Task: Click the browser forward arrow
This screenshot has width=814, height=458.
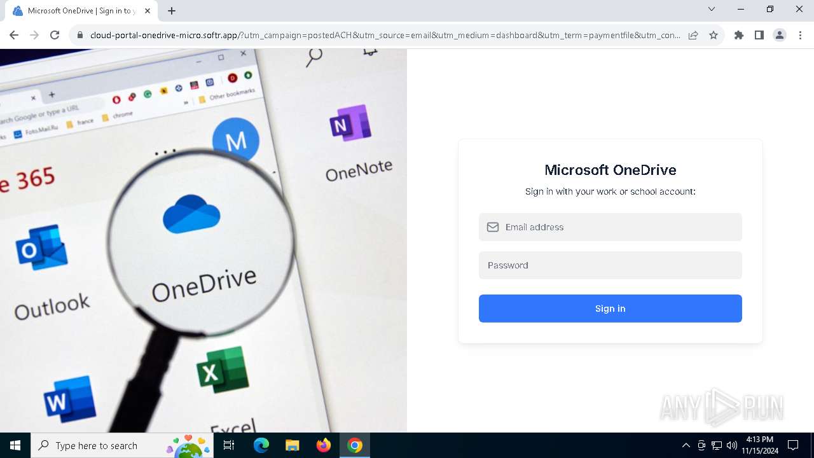Action: tap(34, 36)
